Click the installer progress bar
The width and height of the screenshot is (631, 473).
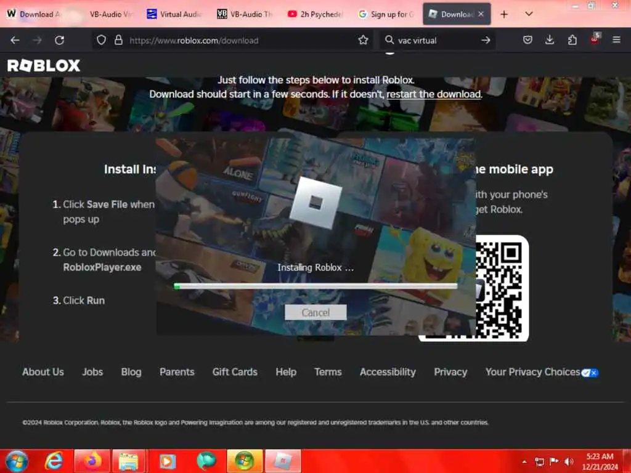point(315,286)
